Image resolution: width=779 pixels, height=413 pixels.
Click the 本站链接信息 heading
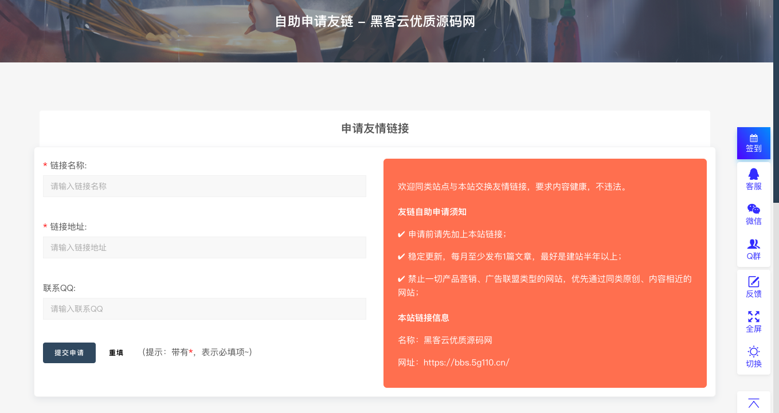424,318
